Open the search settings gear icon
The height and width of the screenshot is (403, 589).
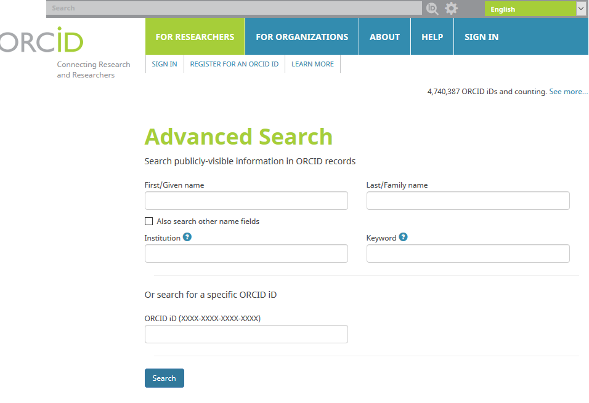click(x=452, y=9)
